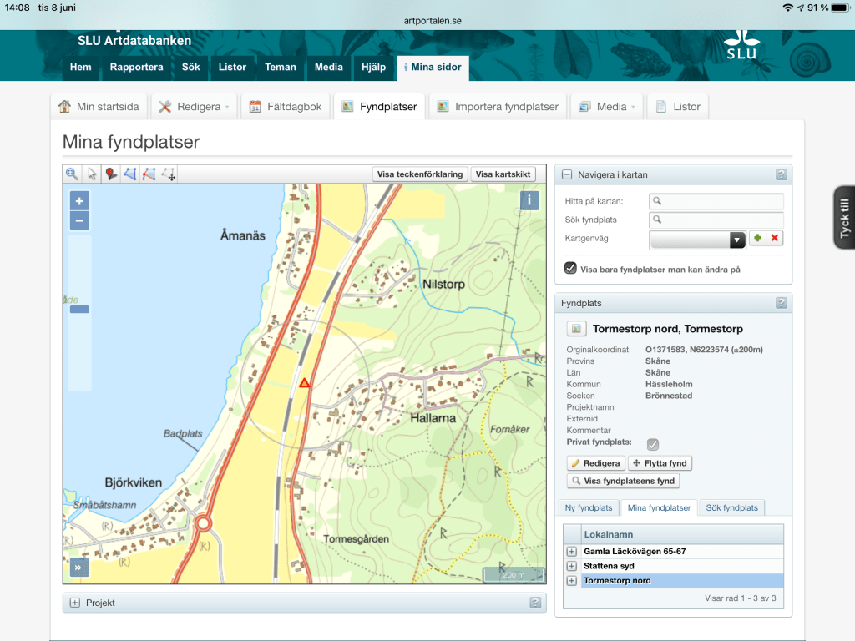Open help for Navigera i kartan panel
855x641 pixels.
pos(781,174)
